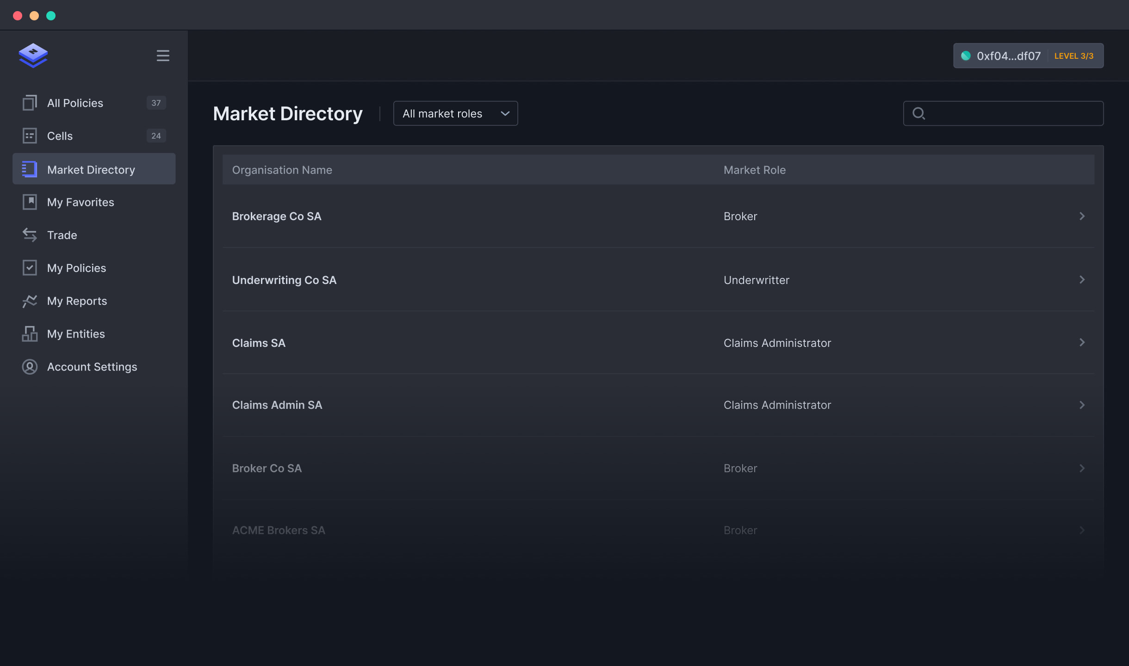This screenshot has width=1129, height=666.
Task: Click the All Policies sidebar icon
Action: point(30,103)
